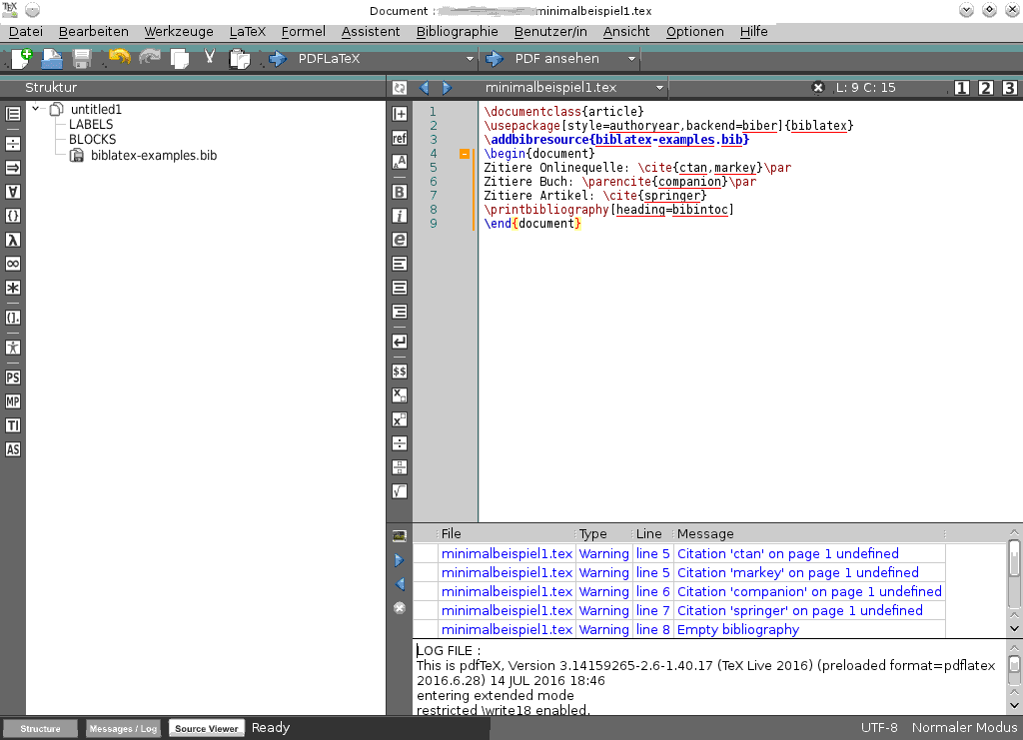Viewport: 1023px width, 740px height.
Task: Click the "Citation 'markey' on page 1 undefined" warning
Action: pyautogui.click(x=798, y=572)
